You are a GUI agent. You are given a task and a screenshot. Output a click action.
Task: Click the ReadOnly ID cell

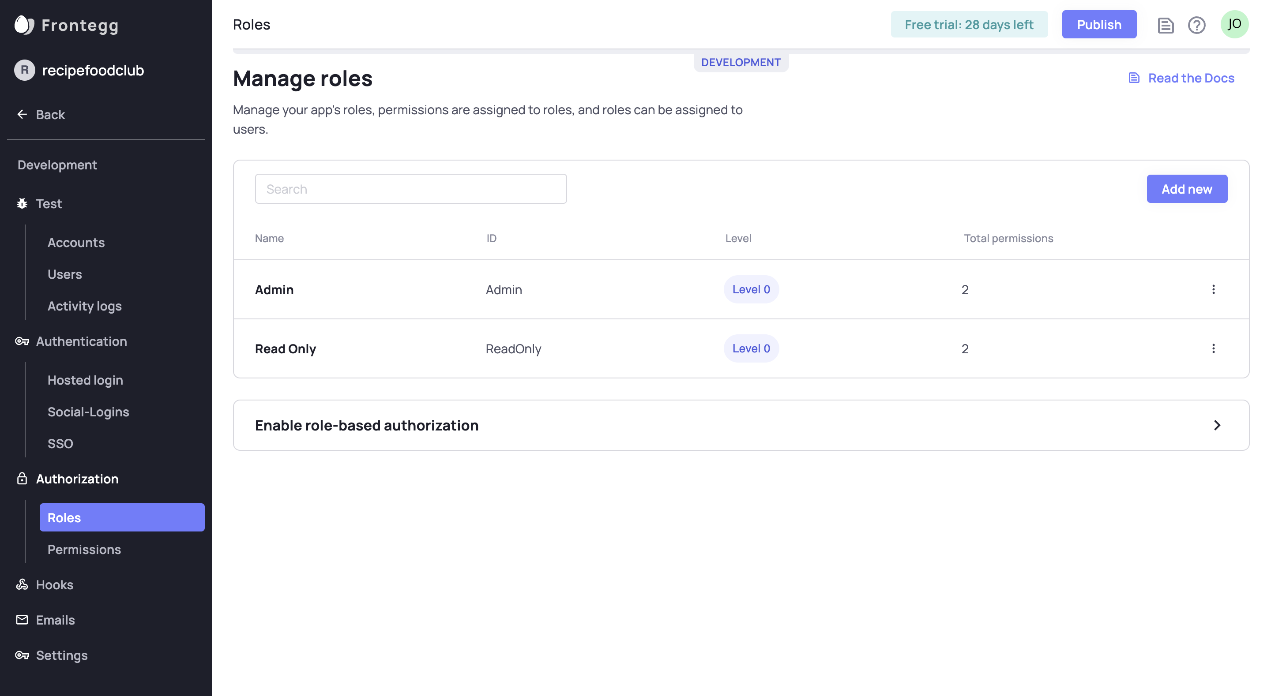pyautogui.click(x=514, y=349)
